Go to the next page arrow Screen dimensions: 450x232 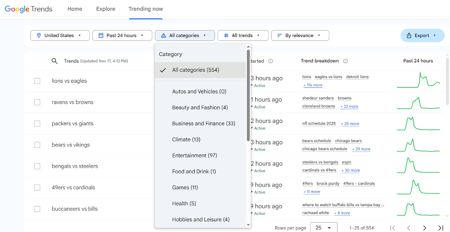[425, 228]
